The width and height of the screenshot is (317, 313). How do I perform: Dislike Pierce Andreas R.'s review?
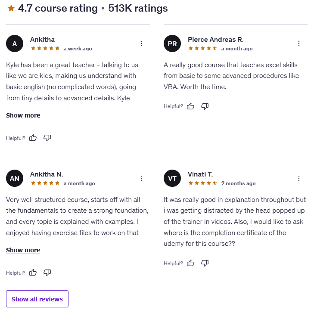(x=205, y=106)
